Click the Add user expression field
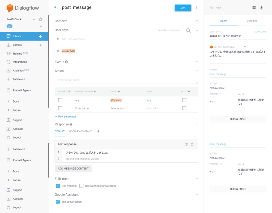This screenshot has width=272, height=213. pyautogui.click(x=126, y=39)
